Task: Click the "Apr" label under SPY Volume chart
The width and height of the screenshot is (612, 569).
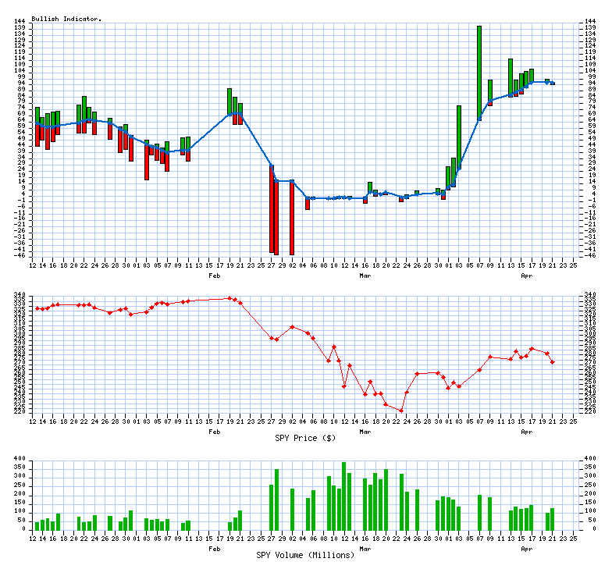Action: (527, 548)
